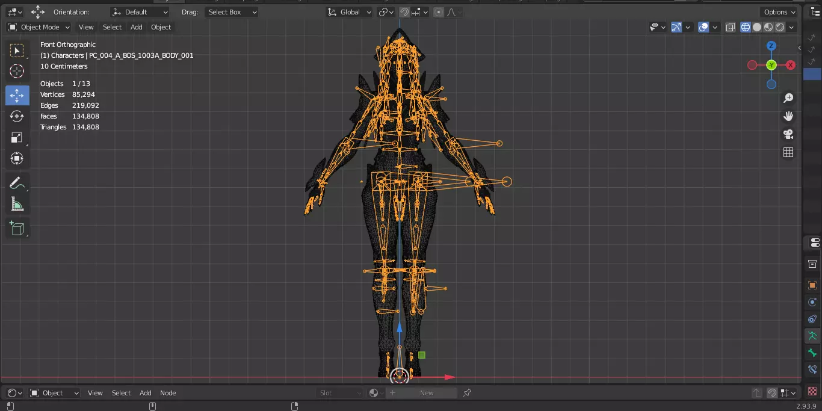Open the Collection properties tab (box icon)
Viewport: 822px width, 411px height.
(812, 264)
